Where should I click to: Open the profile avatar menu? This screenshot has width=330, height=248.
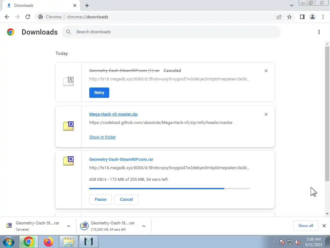313,17
